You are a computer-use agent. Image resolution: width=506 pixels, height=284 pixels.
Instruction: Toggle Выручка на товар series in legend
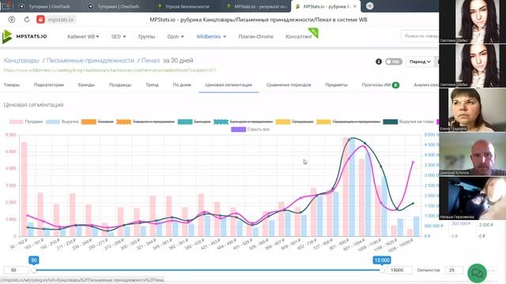[409, 121]
